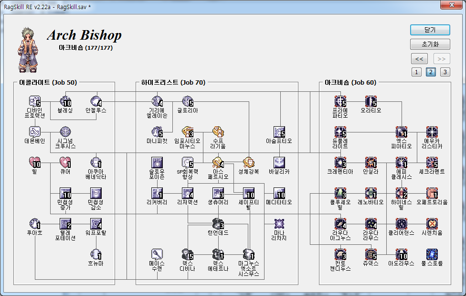Select the 마니피캇 skill icon
466x296 pixels.
(x=157, y=132)
